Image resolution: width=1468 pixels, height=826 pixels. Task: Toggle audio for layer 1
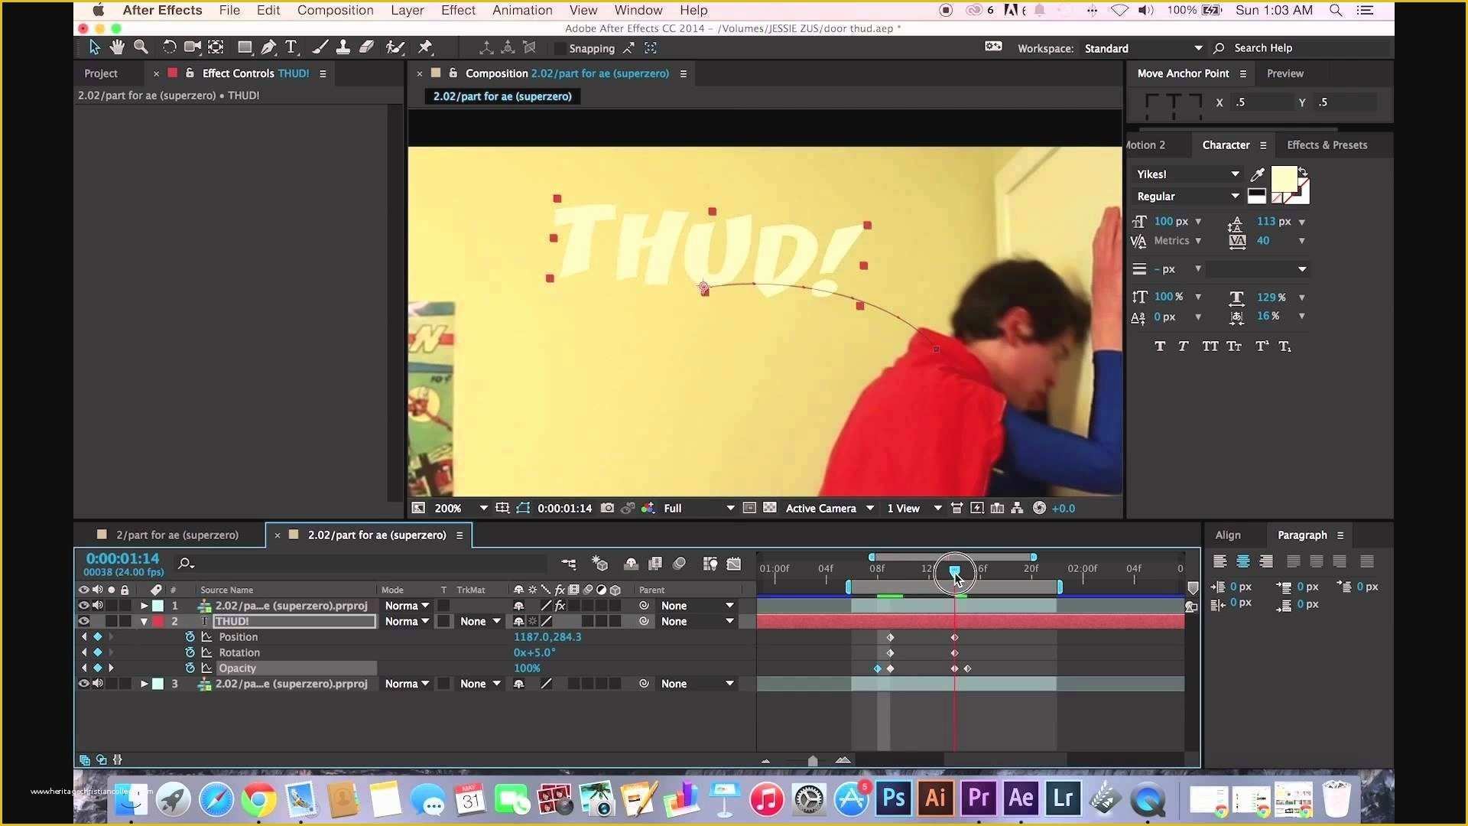click(x=97, y=605)
